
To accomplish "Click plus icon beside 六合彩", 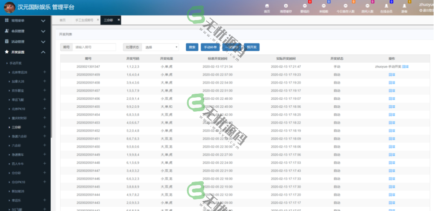I will [x=44, y=145].
